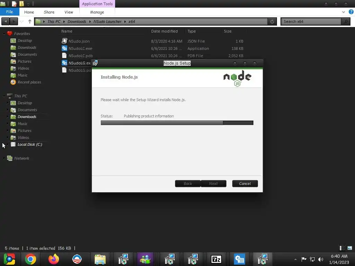Screen dimensions: 355x266
Task: Cancel the Node.js installation
Action: 245,184
